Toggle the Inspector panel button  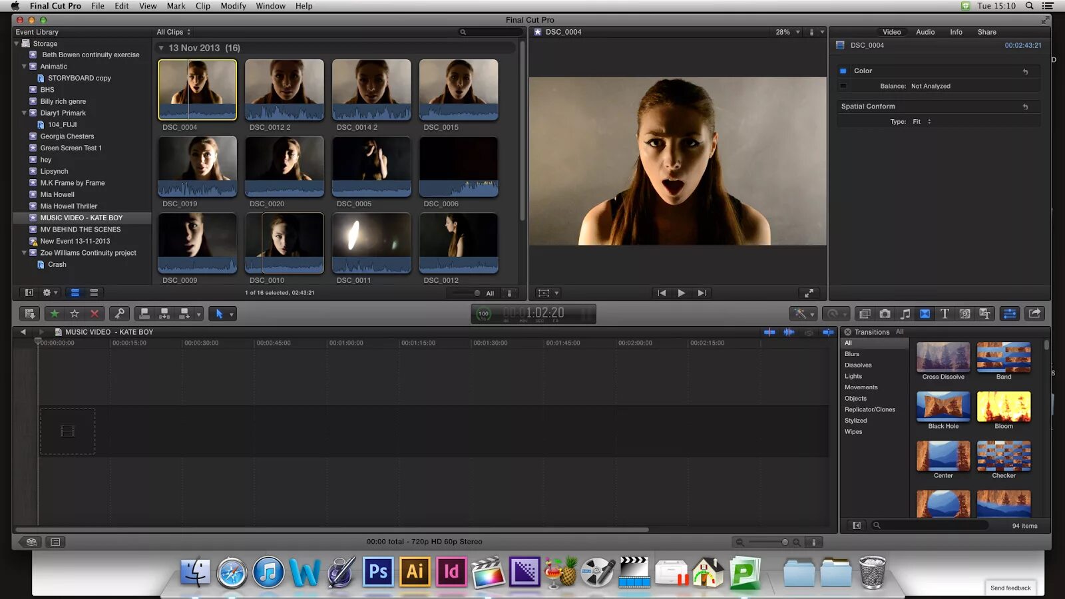1009,313
